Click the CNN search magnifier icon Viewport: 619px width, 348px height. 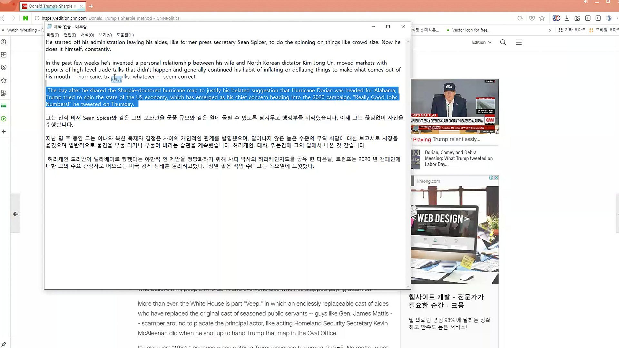click(x=503, y=42)
